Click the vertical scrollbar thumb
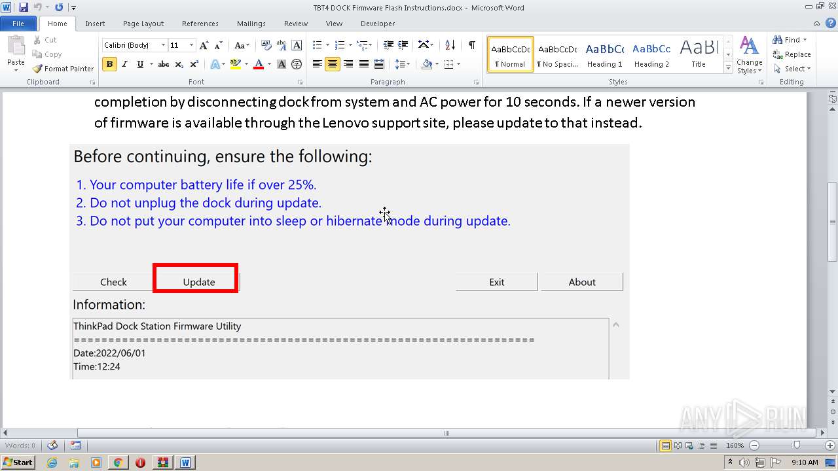The height and width of the screenshot is (471, 838). (x=832, y=222)
